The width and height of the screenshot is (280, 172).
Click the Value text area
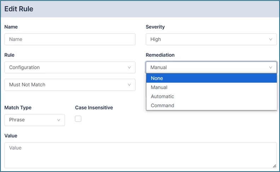coord(141,155)
